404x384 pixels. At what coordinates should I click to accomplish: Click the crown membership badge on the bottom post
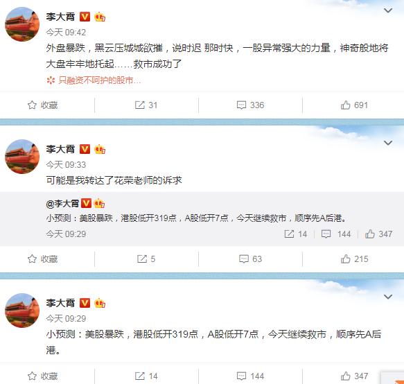click(x=100, y=303)
